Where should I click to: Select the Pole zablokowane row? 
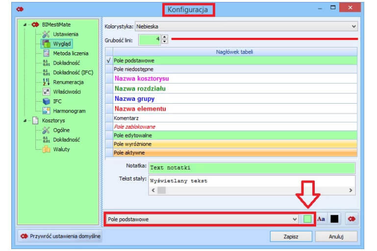tap(235, 127)
